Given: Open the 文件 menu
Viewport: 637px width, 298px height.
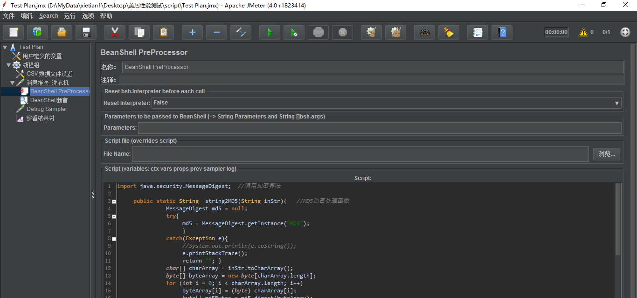Looking at the screenshot, I should (9, 16).
